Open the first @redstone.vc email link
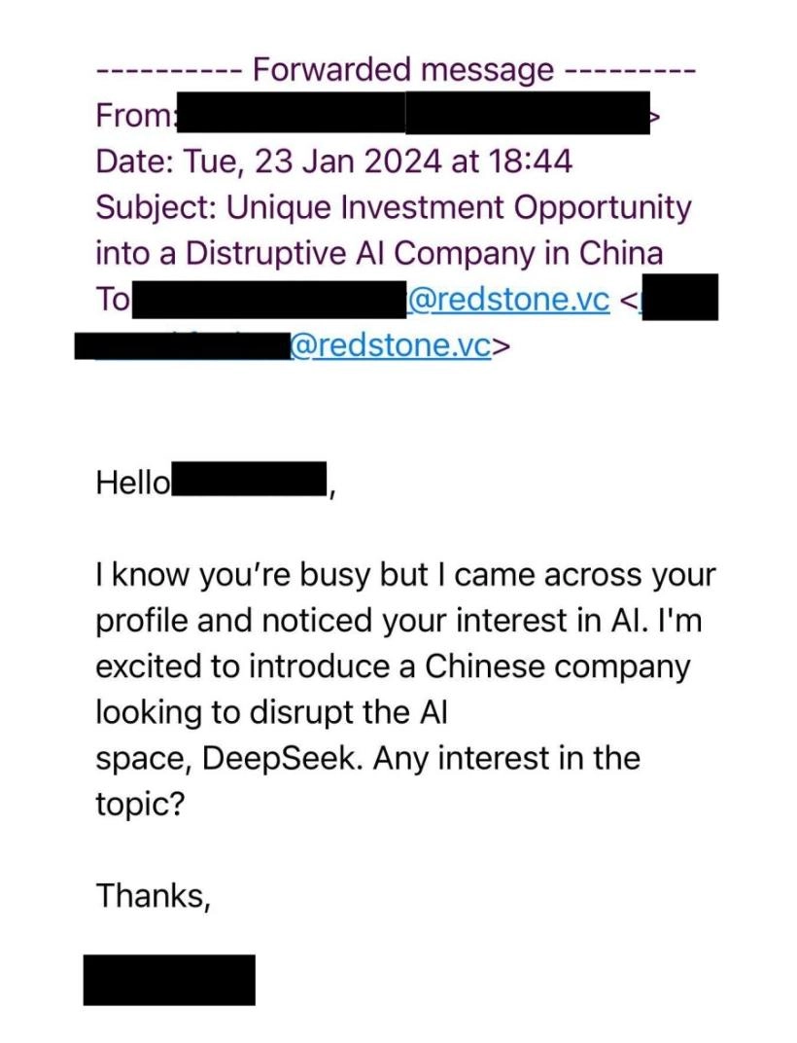 508,300
